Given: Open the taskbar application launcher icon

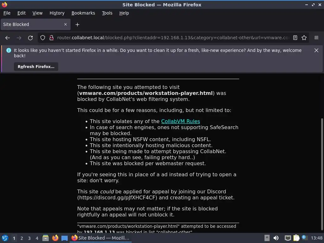Looking at the screenshot, I should coord(5,238).
